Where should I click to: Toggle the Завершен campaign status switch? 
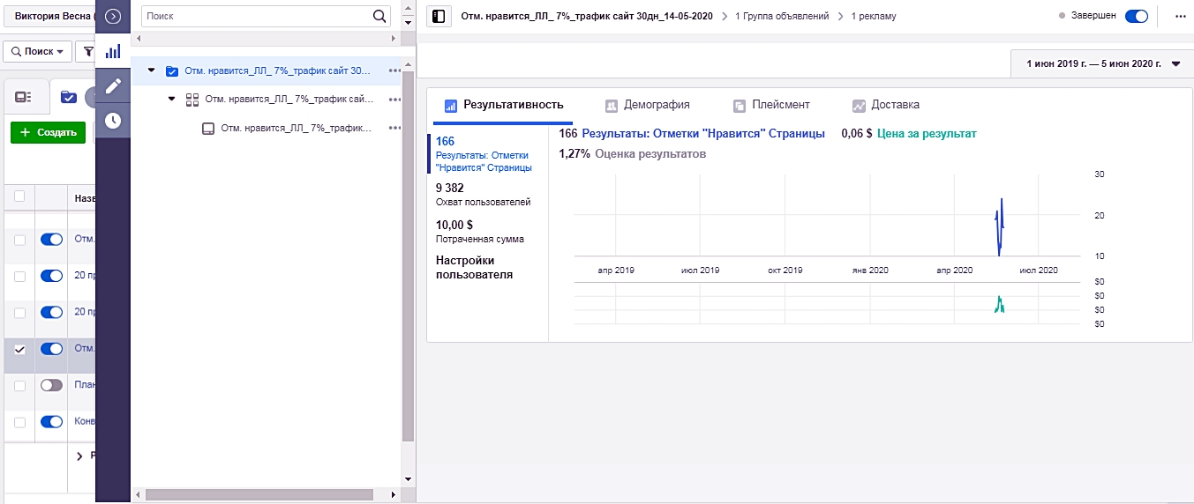(x=1137, y=16)
